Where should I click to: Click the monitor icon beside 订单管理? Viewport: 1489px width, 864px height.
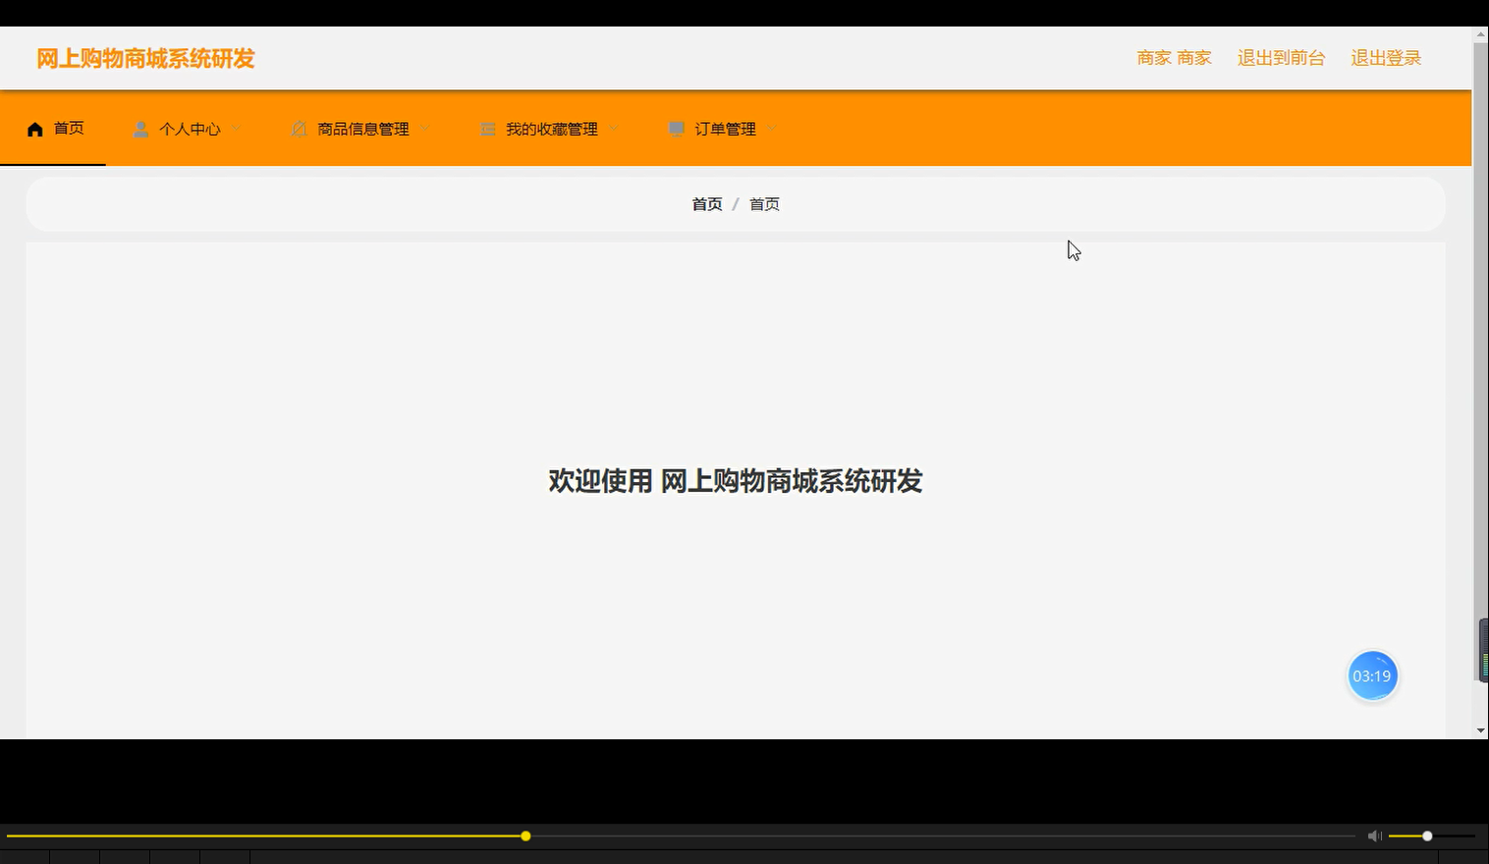pos(676,128)
